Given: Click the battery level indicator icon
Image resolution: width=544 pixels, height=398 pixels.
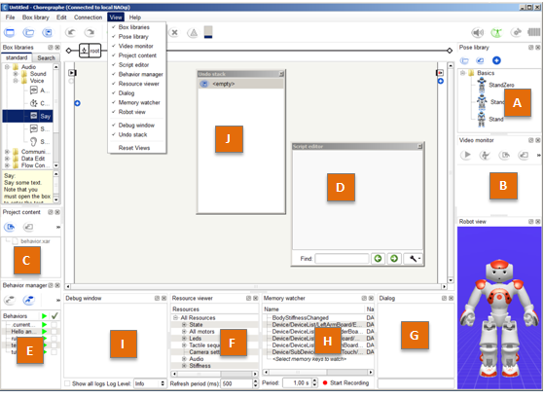Looking at the screenshot, I should pyautogui.click(x=533, y=32).
